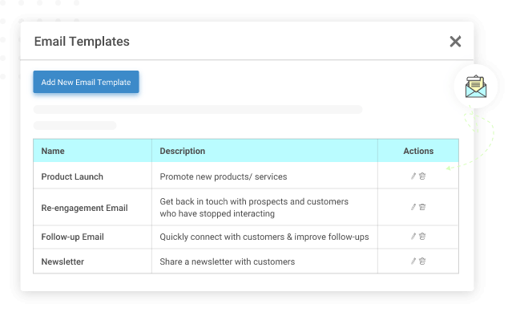
Task: Sort by the Description column header
Action: tap(183, 151)
